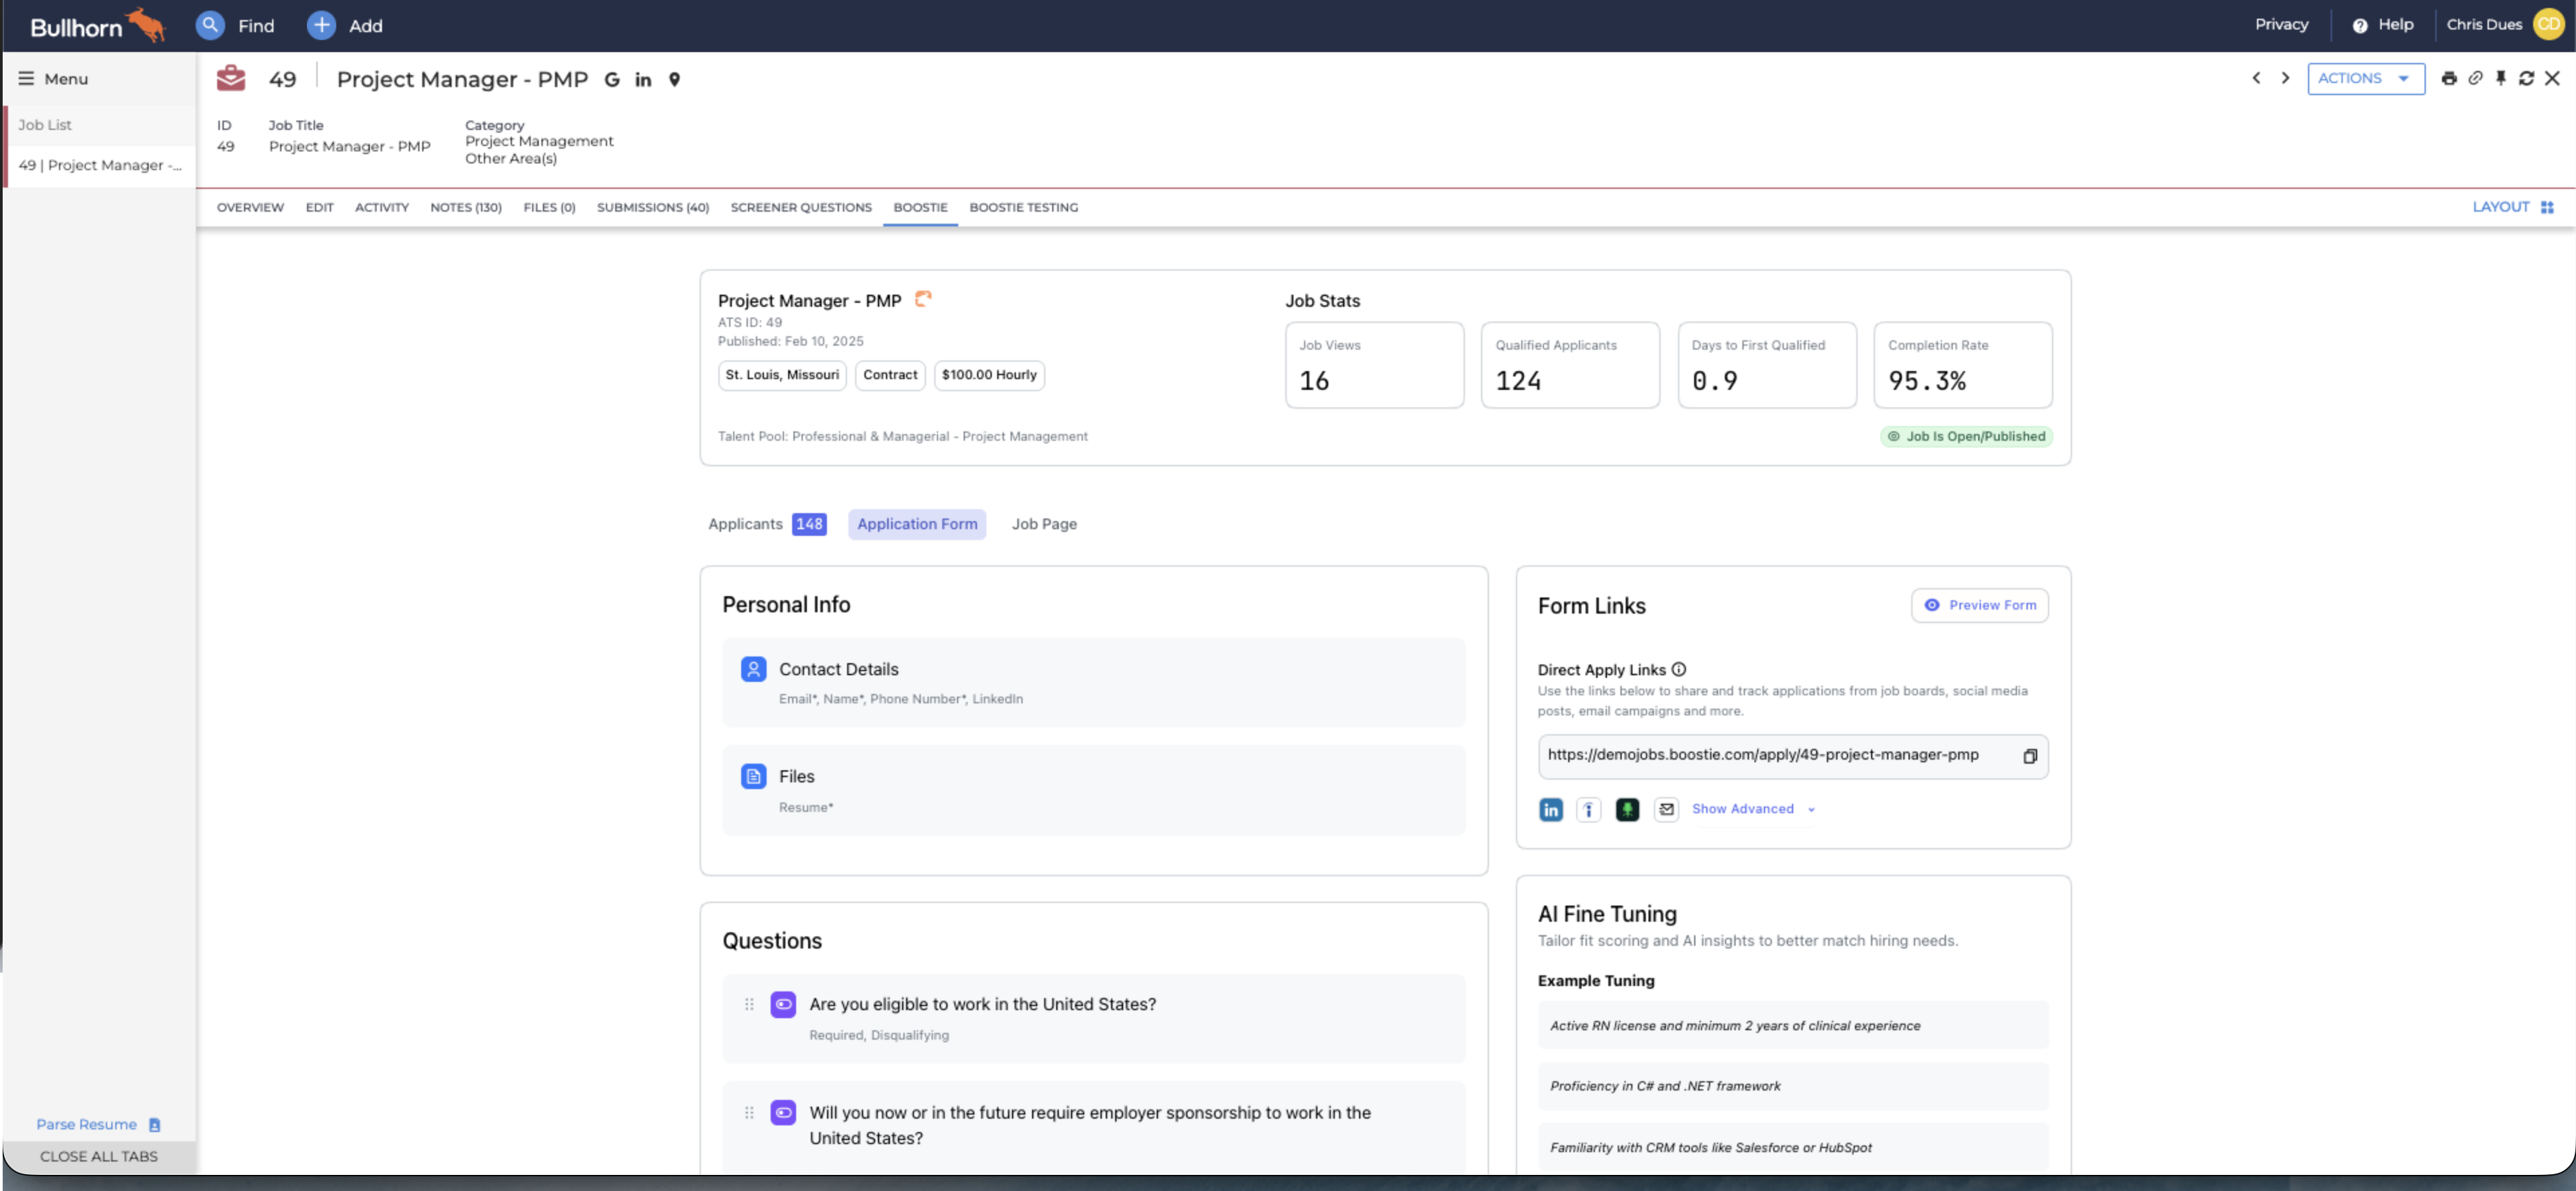The width and height of the screenshot is (2576, 1191).
Task: Toggle the sidebar Menu hamburger
Action: click(26, 79)
